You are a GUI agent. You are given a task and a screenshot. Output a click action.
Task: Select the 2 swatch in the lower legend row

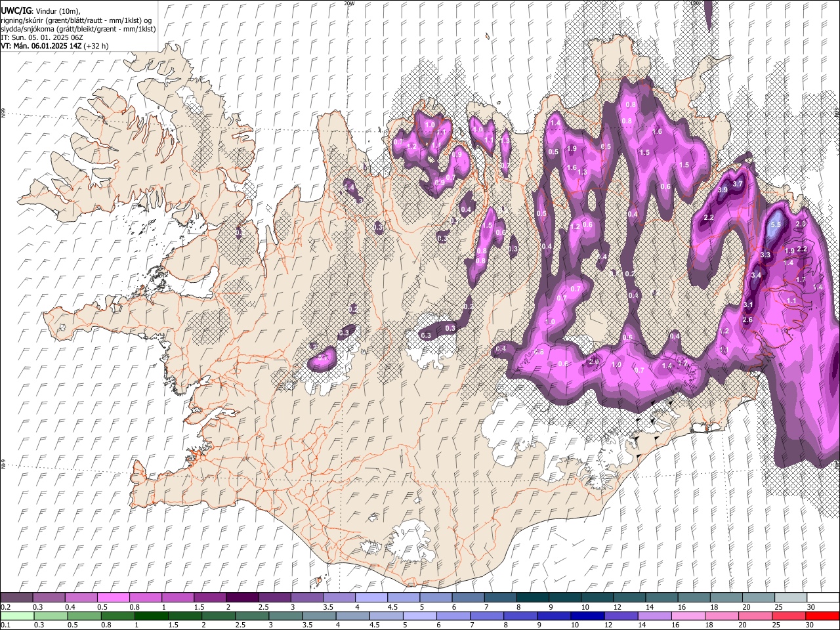point(219,616)
